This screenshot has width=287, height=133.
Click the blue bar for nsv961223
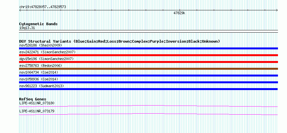coord(148,89)
